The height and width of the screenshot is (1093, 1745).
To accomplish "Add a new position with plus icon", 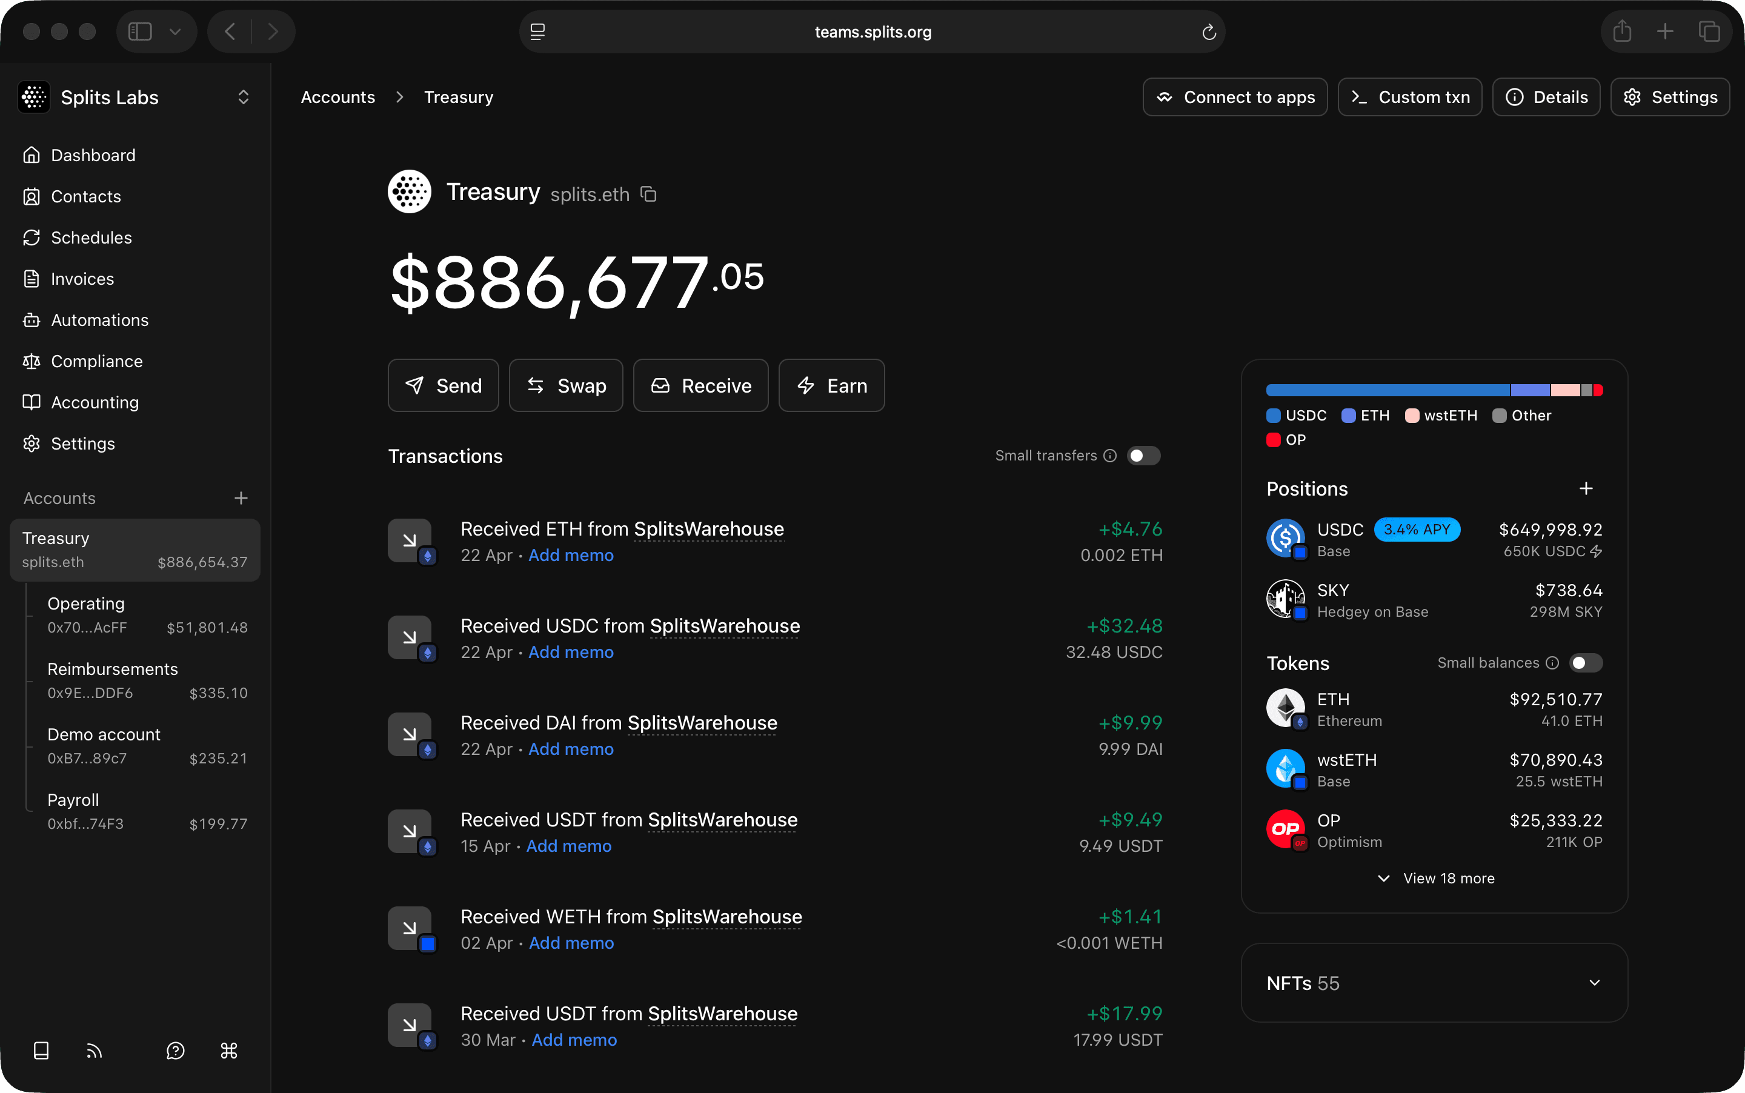I will point(1586,489).
